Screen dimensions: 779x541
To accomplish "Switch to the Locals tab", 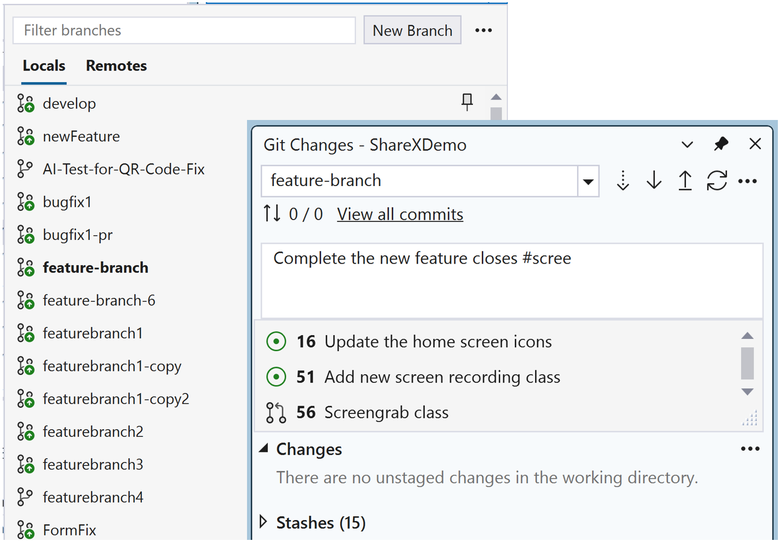I will (x=43, y=65).
